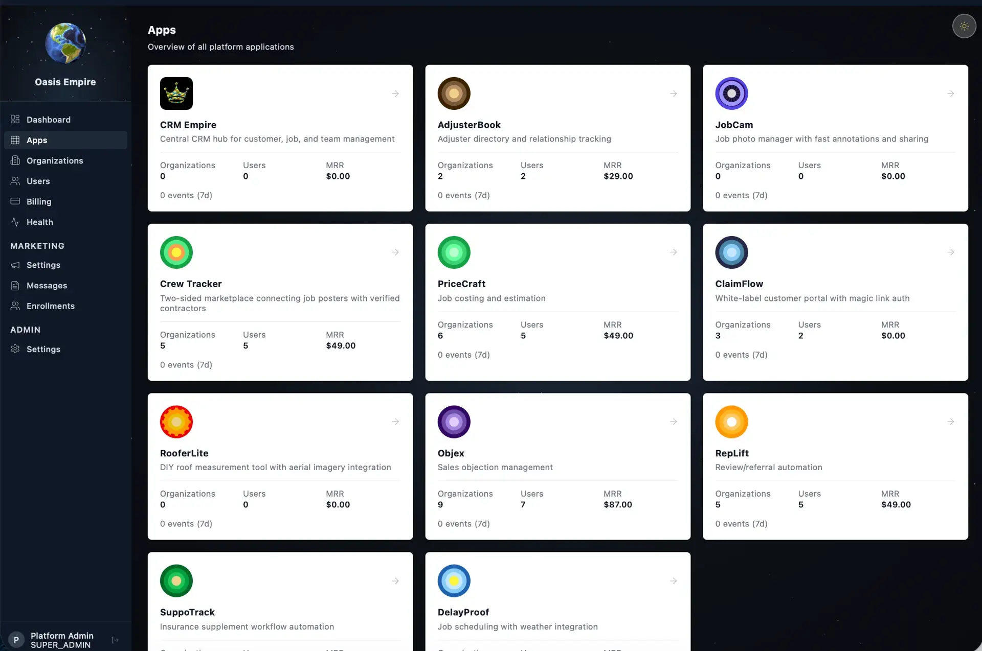Open PriceCraft via its arrow

tap(674, 252)
